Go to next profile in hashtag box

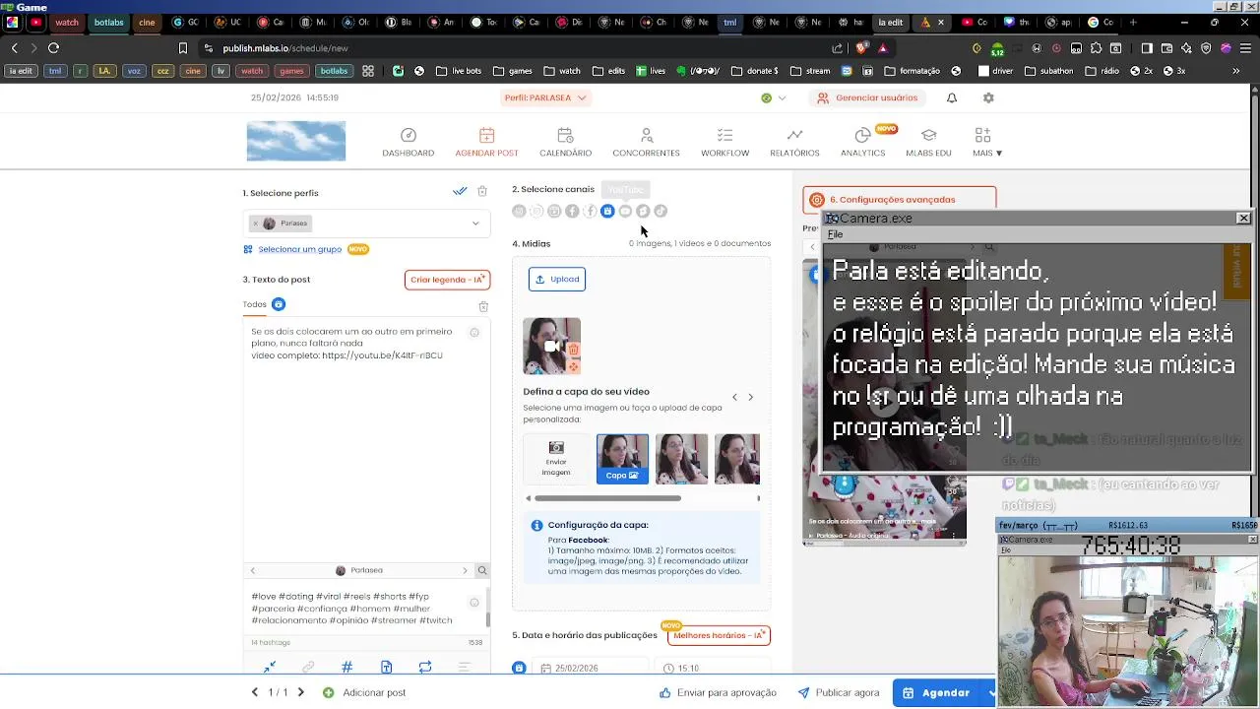pos(465,570)
